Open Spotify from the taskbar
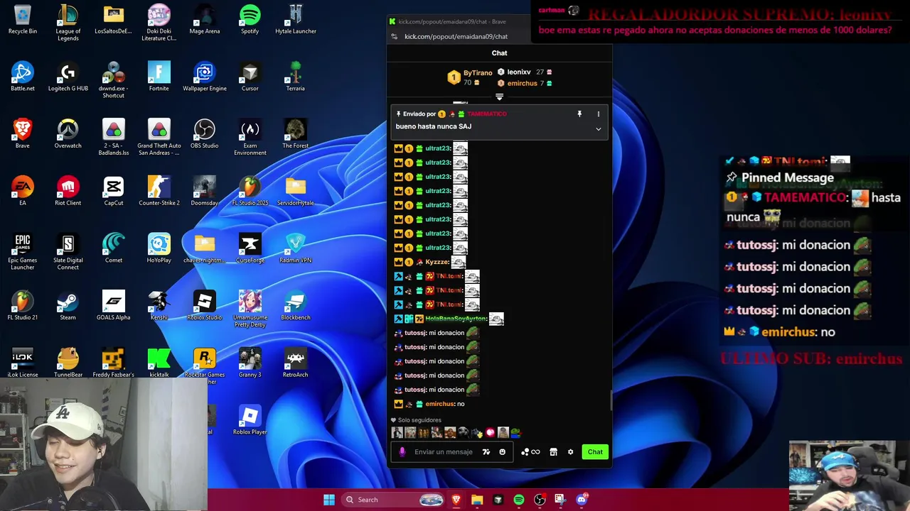 [x=519, y=500]
